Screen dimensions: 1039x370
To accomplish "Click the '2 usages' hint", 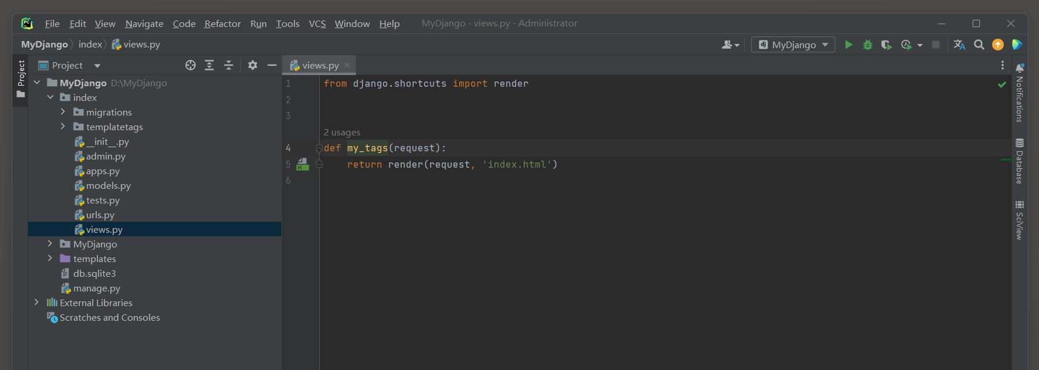I will click(342, 133).
